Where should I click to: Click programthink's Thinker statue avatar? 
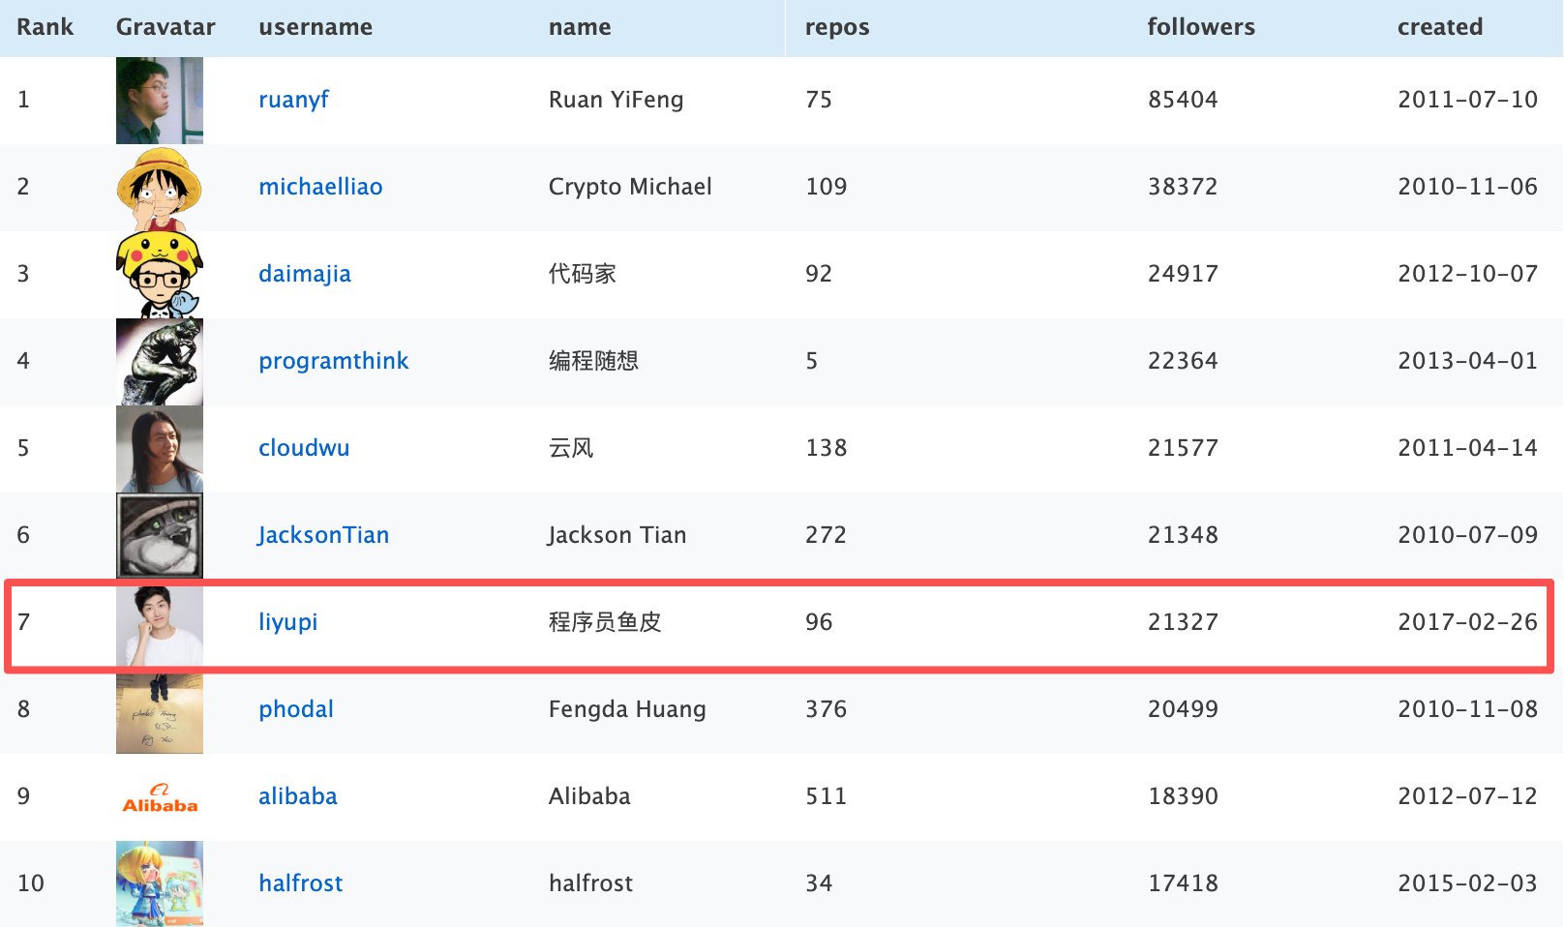pos(160,362)
